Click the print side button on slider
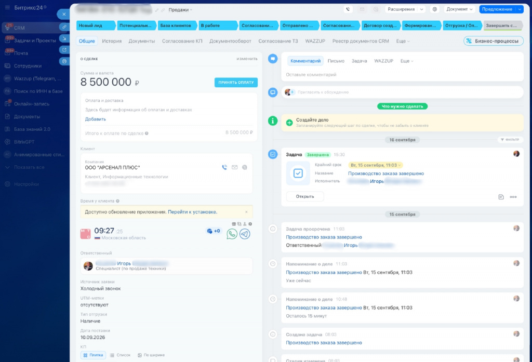This screenshot has height=362, width=532. (x=64, y=61)
